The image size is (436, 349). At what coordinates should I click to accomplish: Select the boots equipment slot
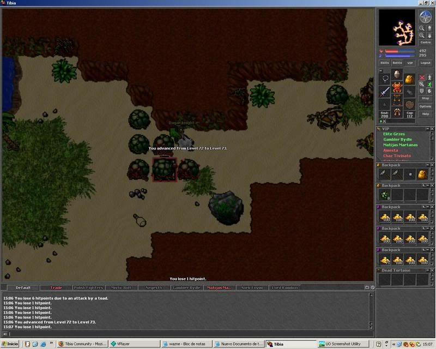pyautogui.click(x=397, y=112)
